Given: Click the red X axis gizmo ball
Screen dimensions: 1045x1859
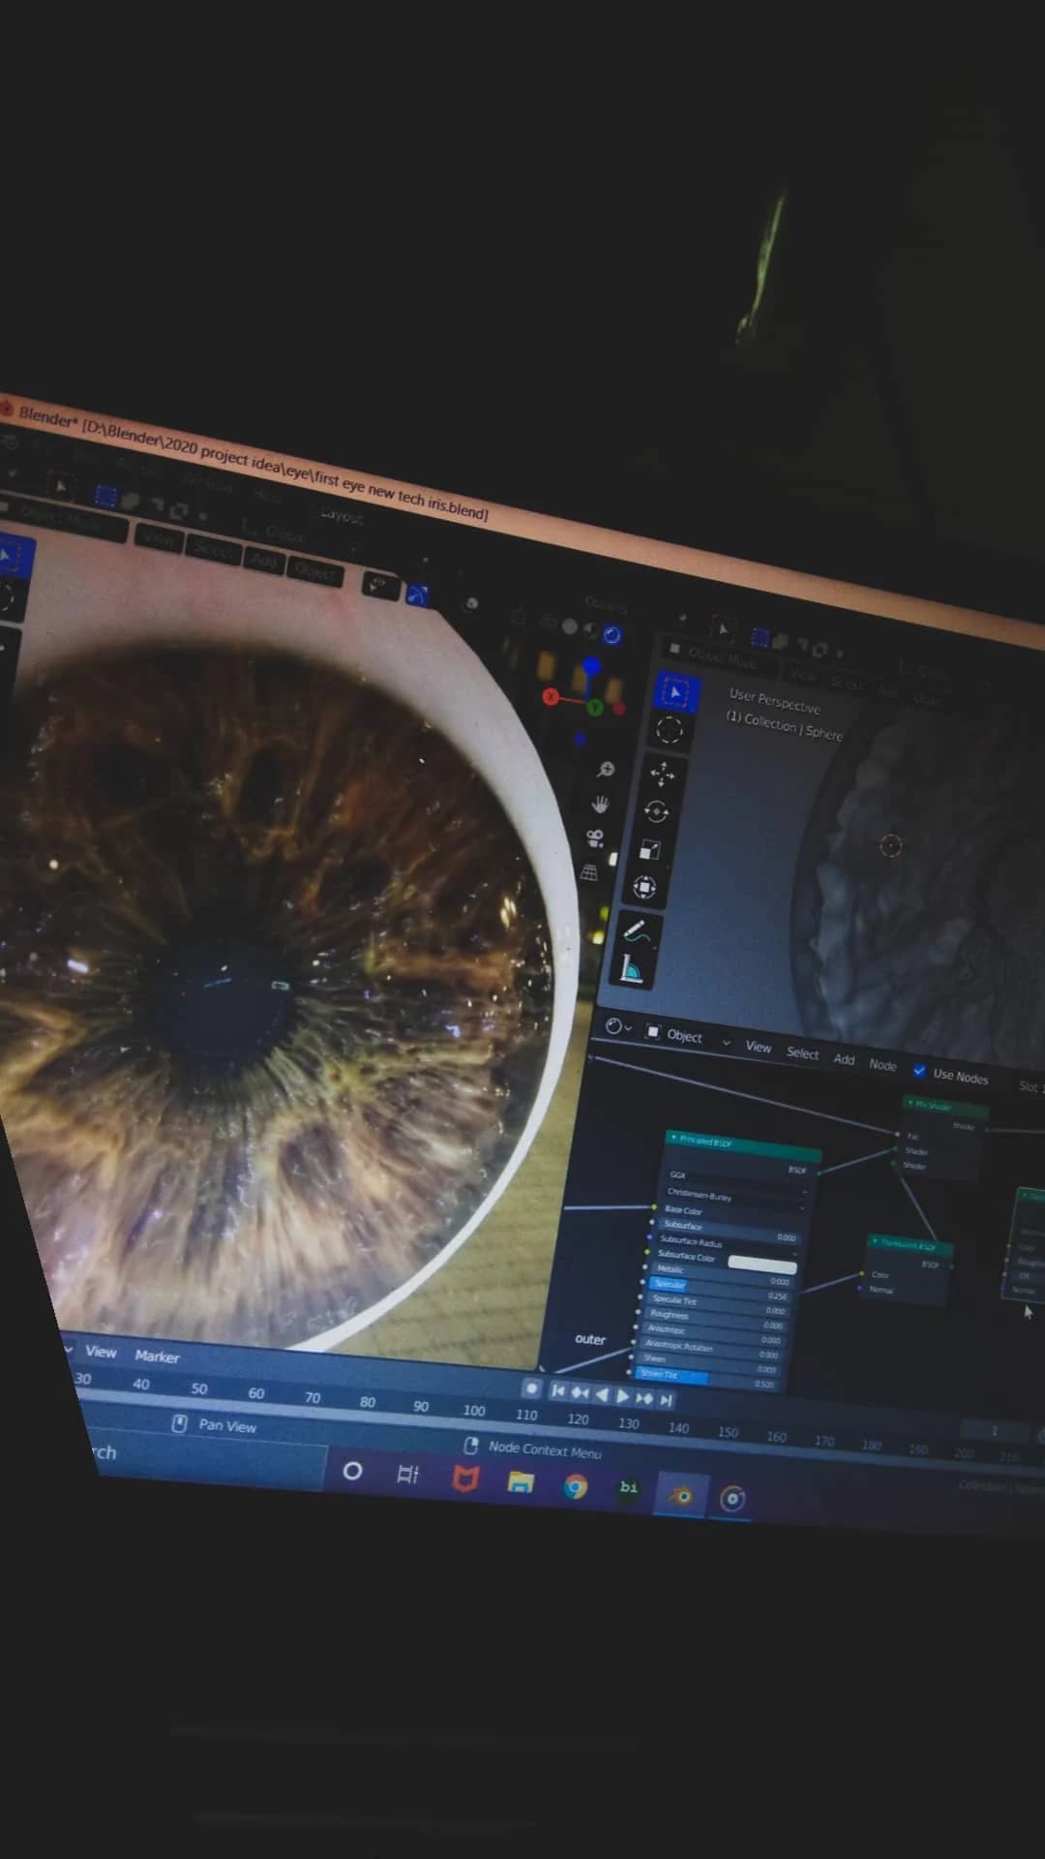Looking at the screenshot, I should [551, 696].
